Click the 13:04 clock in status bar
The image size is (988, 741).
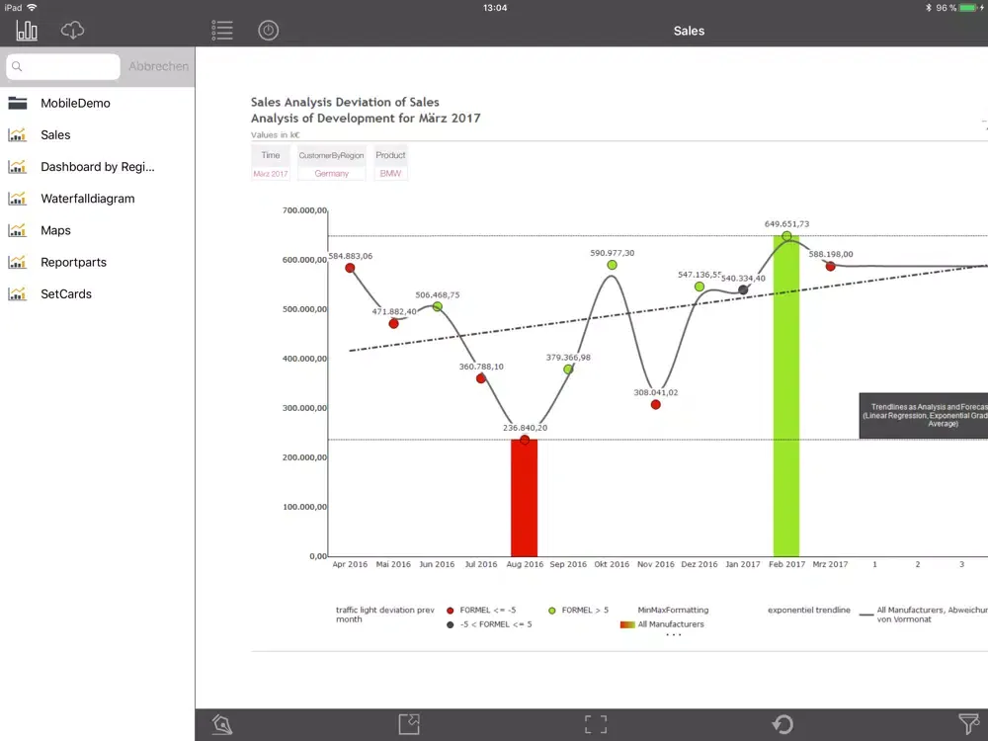(495, 8)
